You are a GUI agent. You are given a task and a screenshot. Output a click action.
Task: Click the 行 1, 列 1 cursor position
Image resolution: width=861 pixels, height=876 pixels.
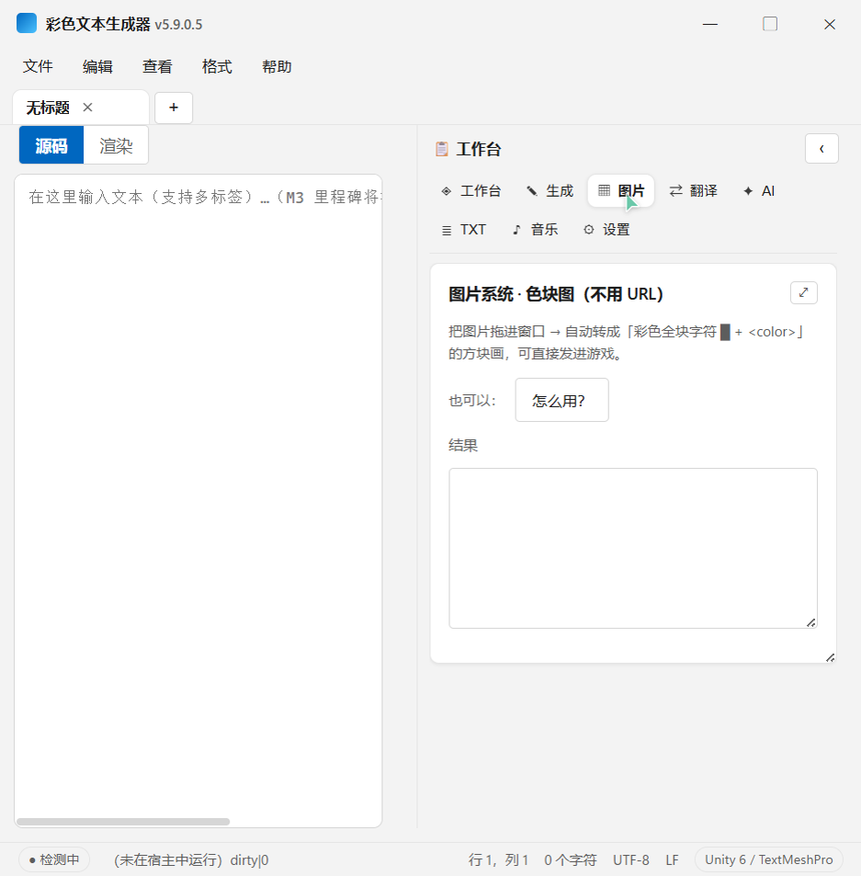pyautogui.click(x=498, y=859)
